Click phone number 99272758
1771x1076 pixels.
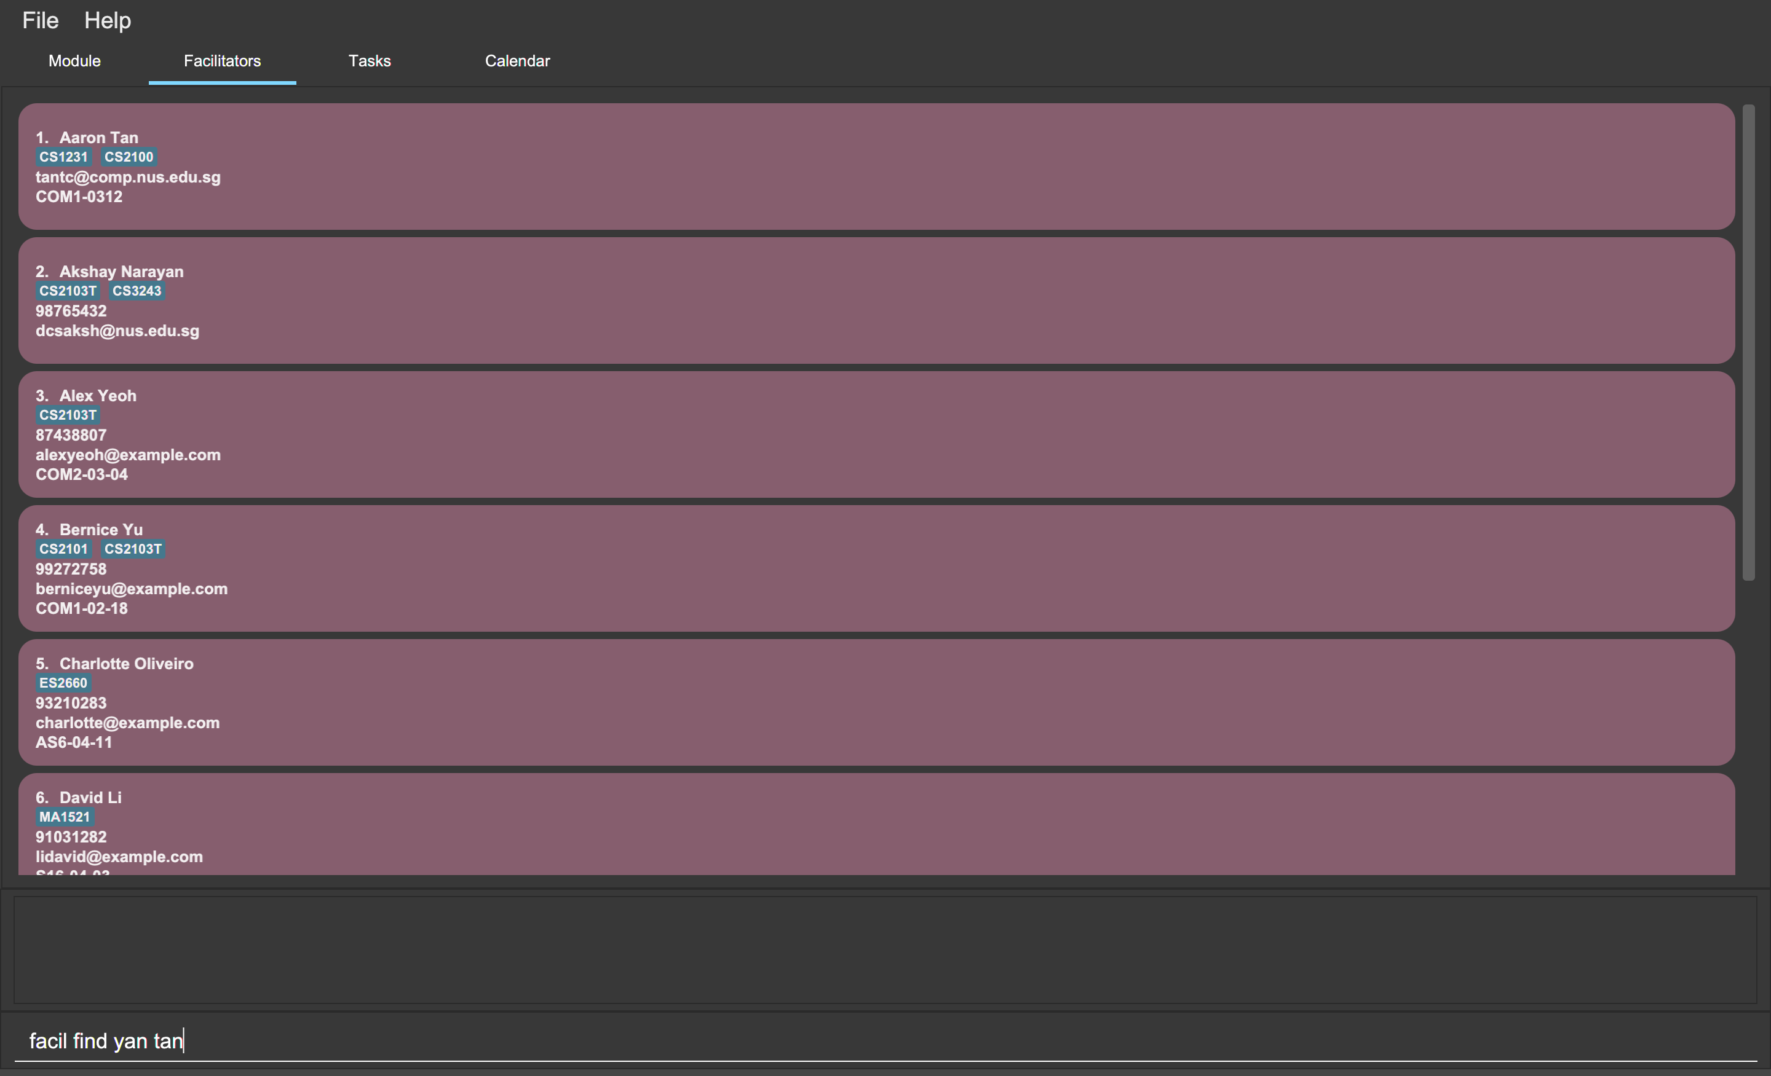(x=71, y=569)
